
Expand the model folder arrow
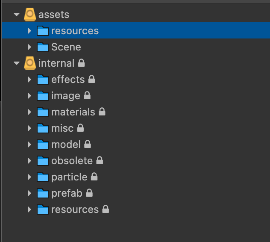click(x=29, y=145)
